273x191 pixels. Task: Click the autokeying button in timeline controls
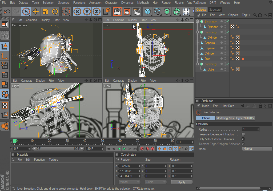point(147,149)
